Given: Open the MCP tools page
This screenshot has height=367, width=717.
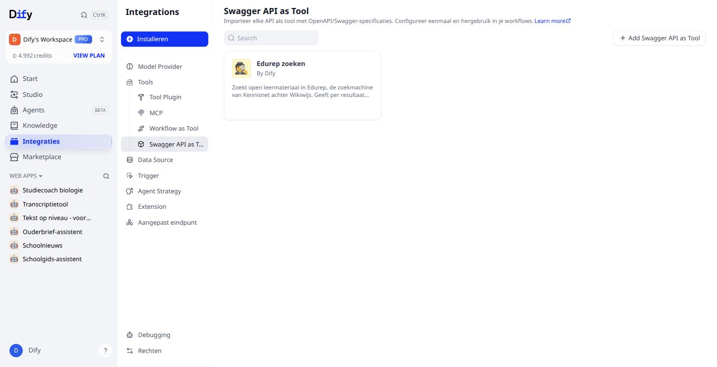Looking at the screenshot, I should coord(164,113).
